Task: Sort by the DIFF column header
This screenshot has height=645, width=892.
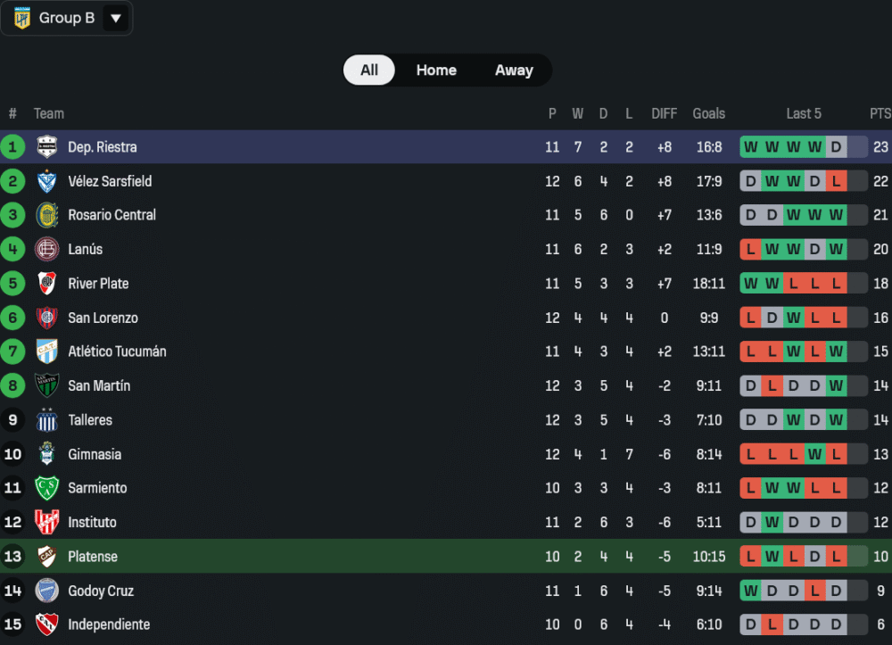Action: point(665,113)
